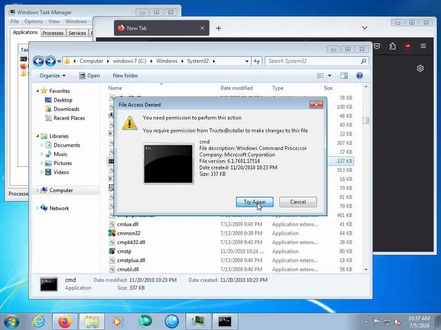The image size is (441, 330).
Task: Open File menu in Task Manager
Action: pyautogui.click(x=15, y=21)
